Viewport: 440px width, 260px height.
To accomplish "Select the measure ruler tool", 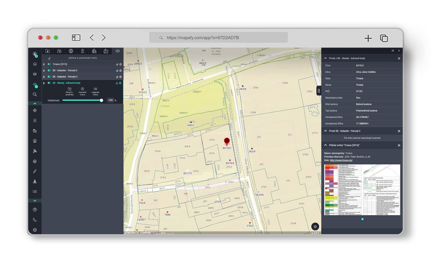I will [35, 171].
